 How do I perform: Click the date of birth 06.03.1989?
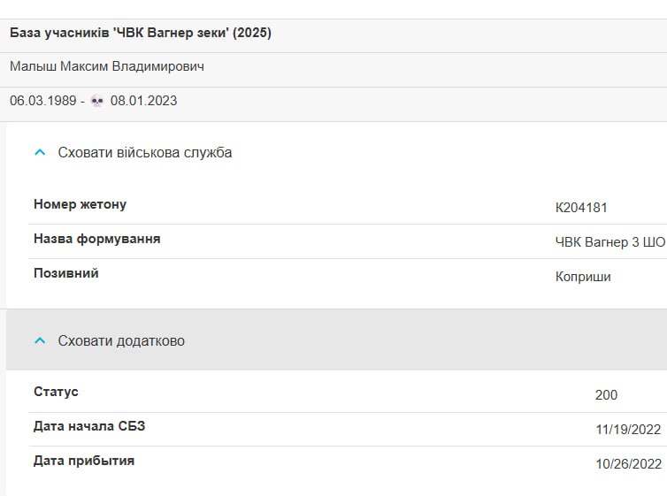click(x=43, y=101)
